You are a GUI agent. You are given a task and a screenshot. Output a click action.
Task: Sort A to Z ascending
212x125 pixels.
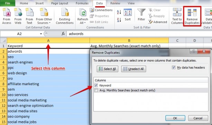coord(119,12)
